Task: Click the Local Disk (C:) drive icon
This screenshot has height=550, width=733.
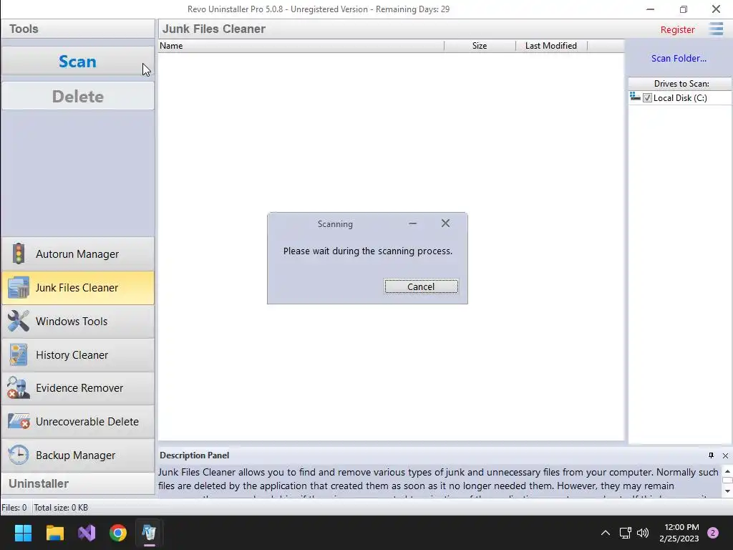Action: click(x=635, y=97)
